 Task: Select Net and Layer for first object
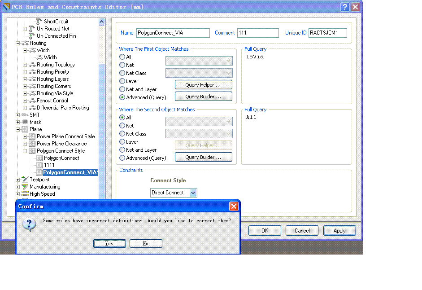point(122,89)
